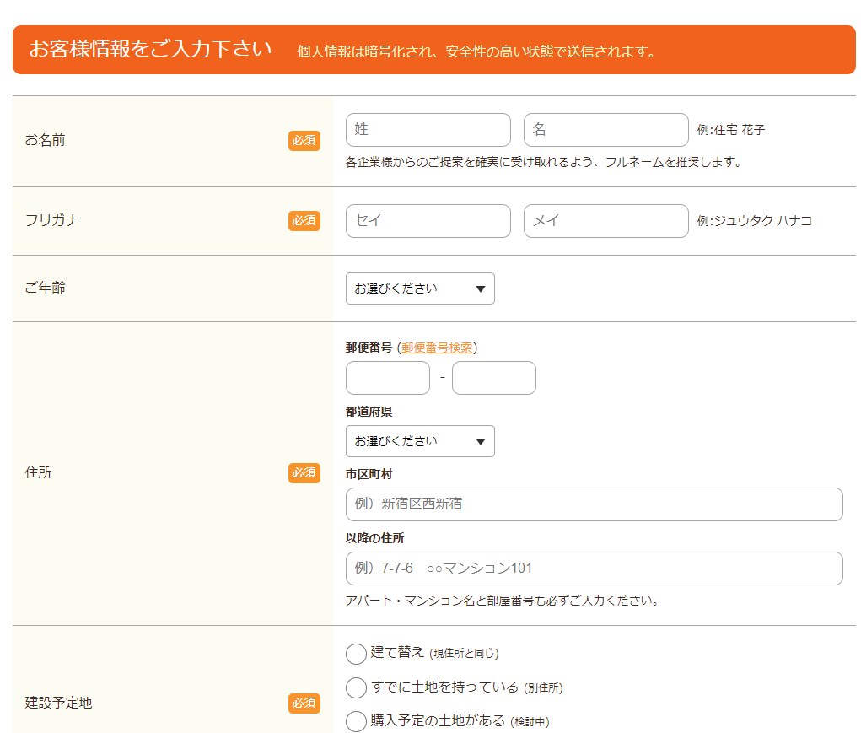
Task: Choose the すでに土地を持っている radio option
Action: pos(357,687)
